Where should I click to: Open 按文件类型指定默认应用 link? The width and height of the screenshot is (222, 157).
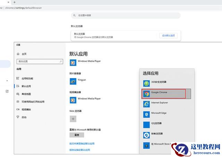click(x=82, y=143)
